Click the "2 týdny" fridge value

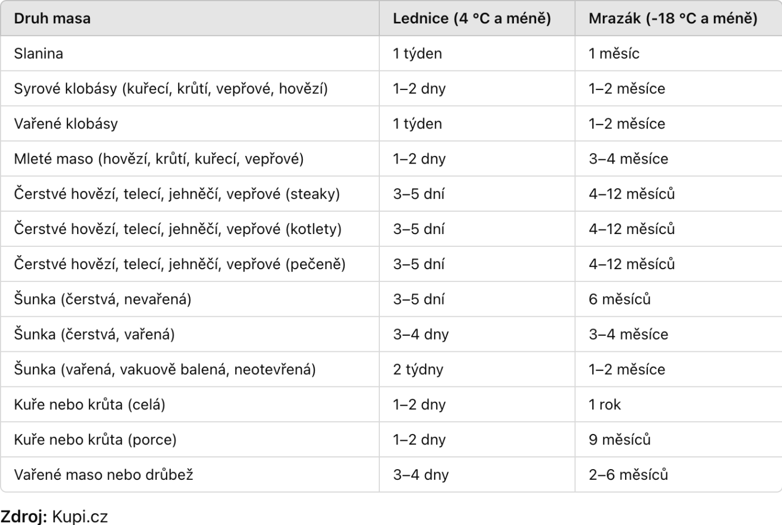pyautogui.click(x=418, y=370)
